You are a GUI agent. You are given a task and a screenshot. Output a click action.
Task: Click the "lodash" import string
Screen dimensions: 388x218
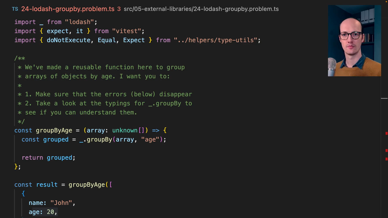coord(81,22)
